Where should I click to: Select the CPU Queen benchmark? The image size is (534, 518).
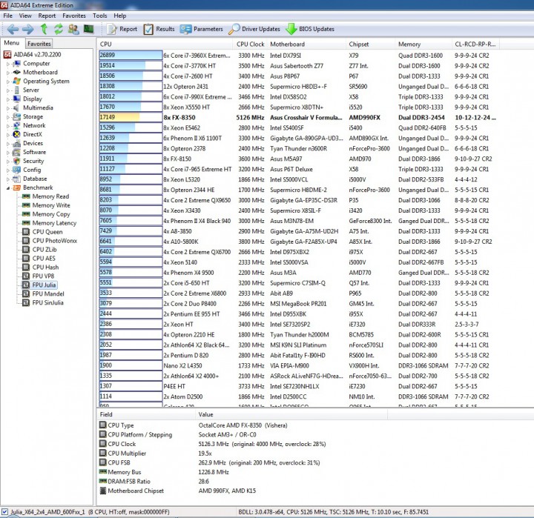click(x=47, y=232)
